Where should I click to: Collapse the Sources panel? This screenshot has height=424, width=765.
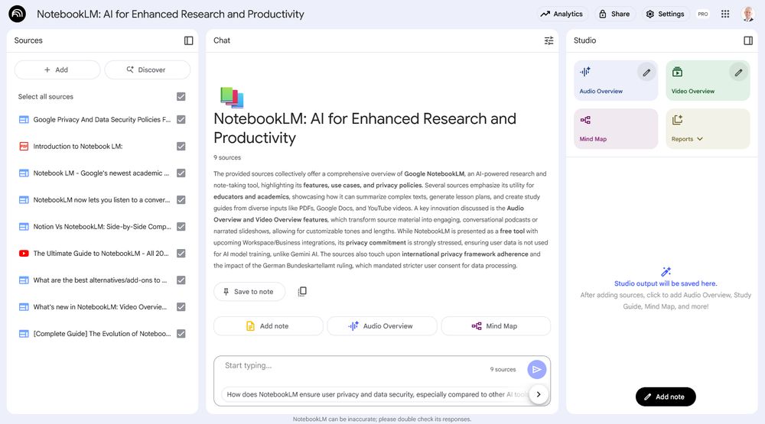point(189,40)
